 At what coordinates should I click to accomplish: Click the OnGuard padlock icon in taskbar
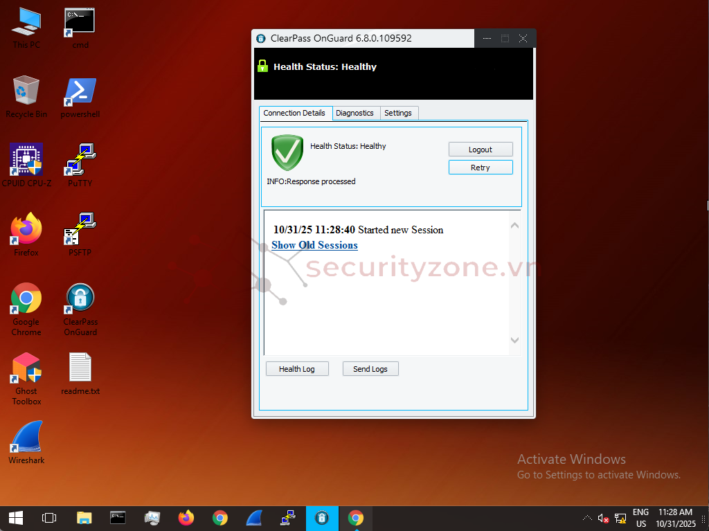[322, 518]
